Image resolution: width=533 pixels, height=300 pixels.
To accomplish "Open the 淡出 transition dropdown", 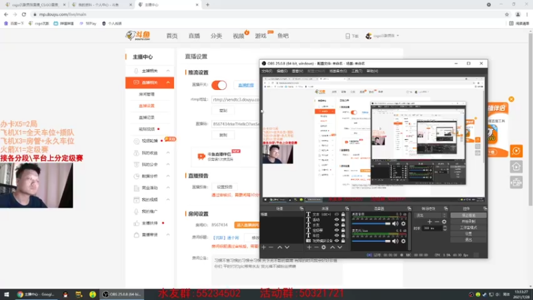I will [x=430, y=215].
